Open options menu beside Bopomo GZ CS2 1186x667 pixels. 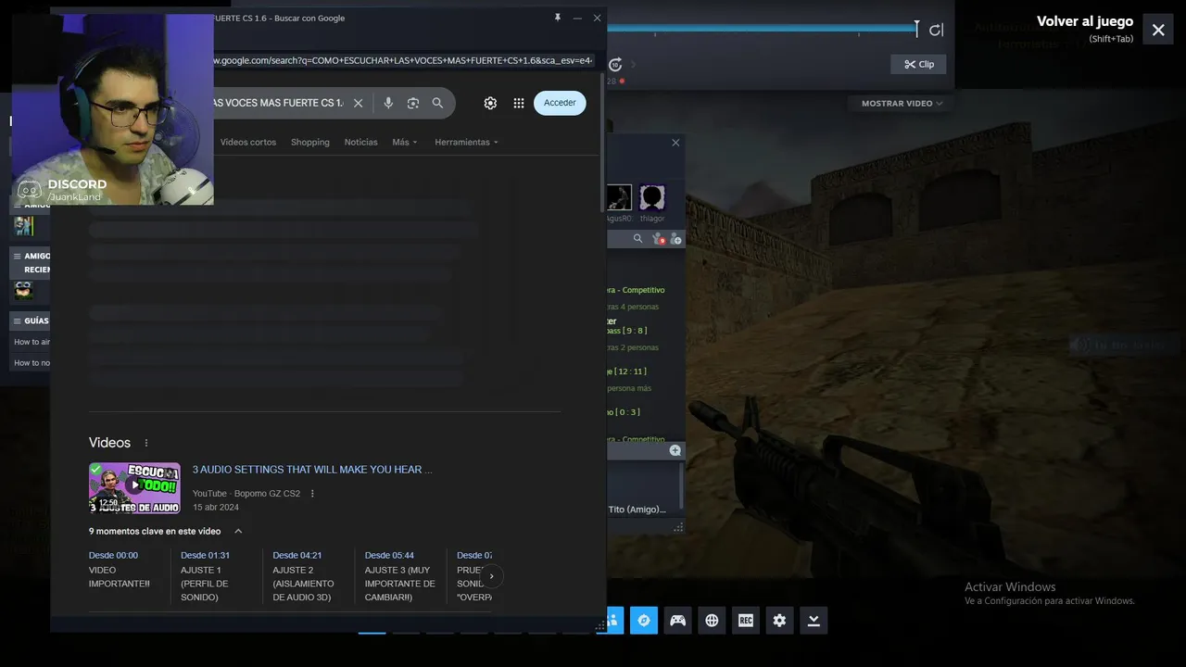[312, 494]
